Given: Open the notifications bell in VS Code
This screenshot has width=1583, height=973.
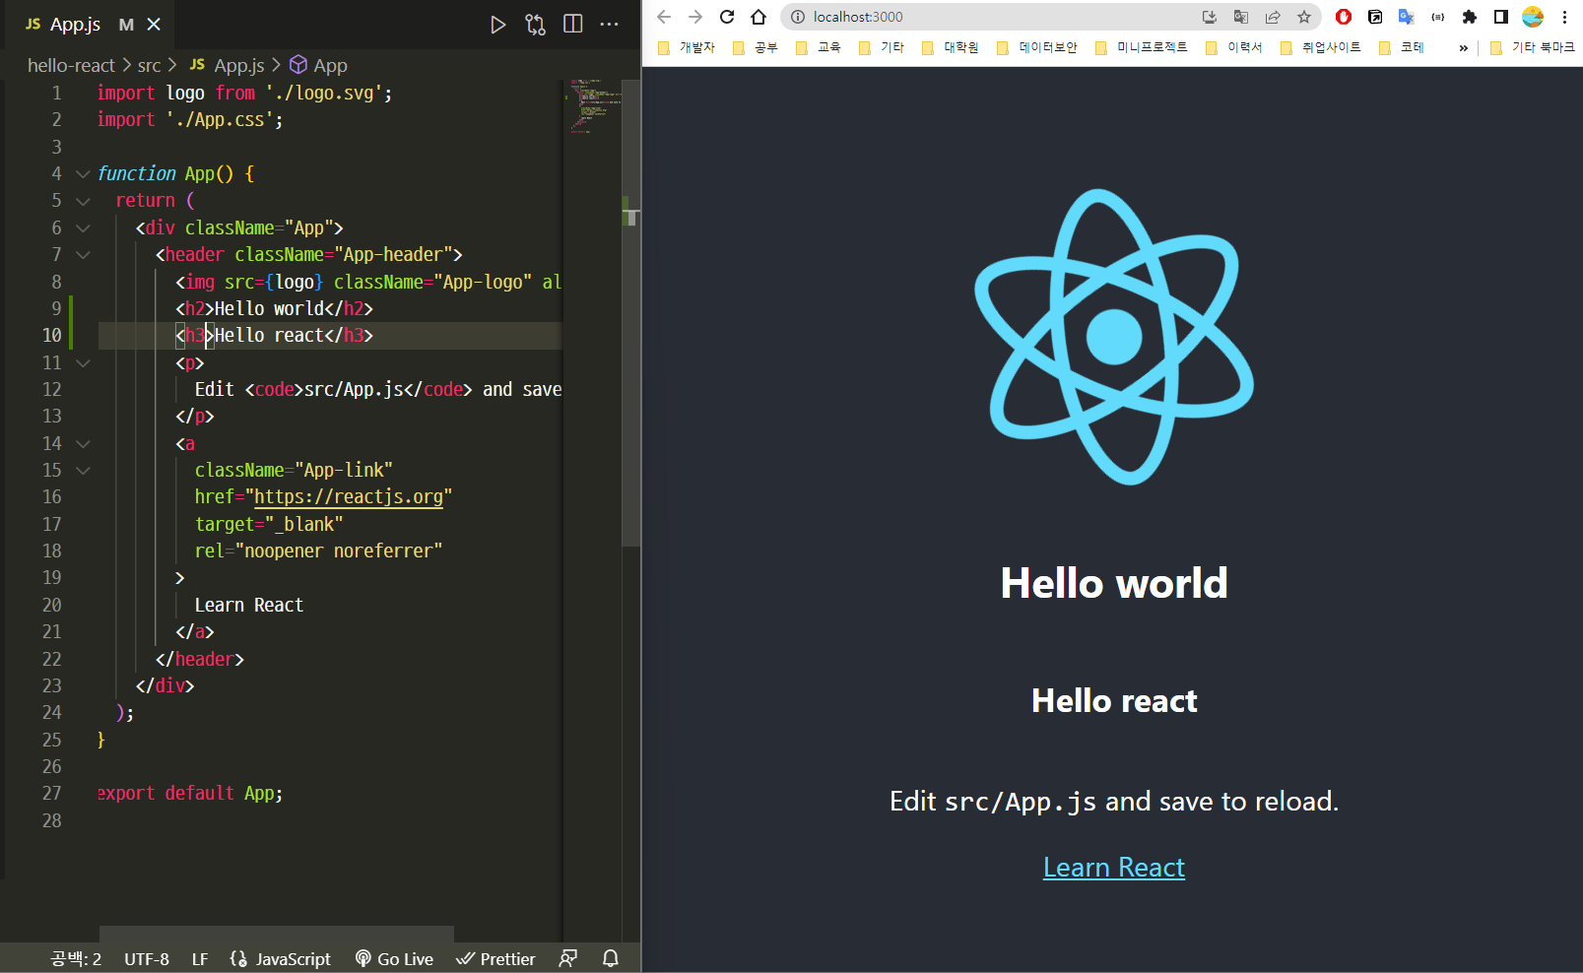Looking at the screenshot, I should coord(611,959).
